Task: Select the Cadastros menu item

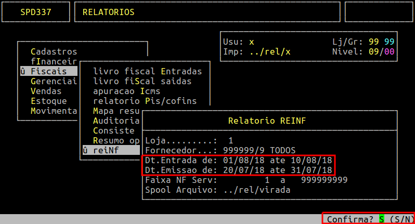Action: [x=54, y=51]
